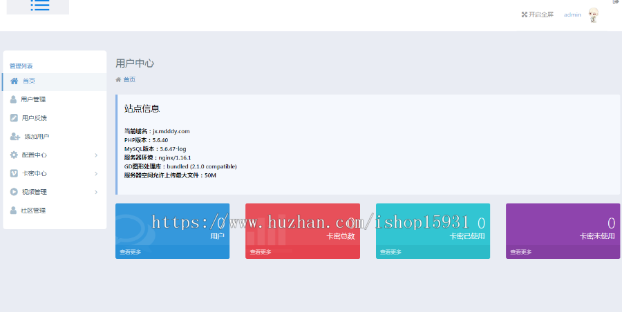Image resolution: width=622 pixels, height=312 pixels.
Task: Click the 卡密未使用 label on the purple card
Action: (597, 236)
